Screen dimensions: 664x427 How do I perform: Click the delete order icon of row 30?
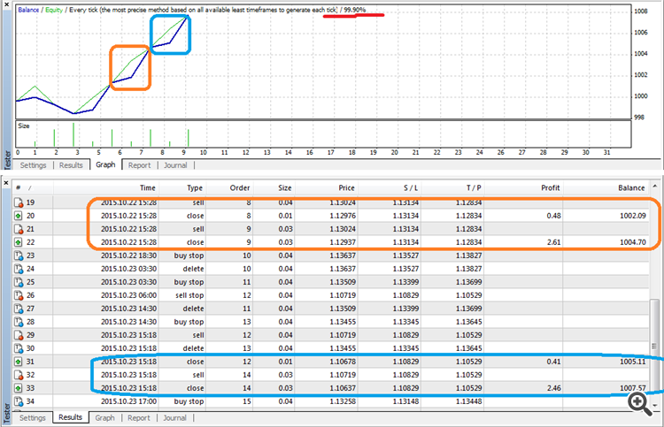tap(19, 348)
